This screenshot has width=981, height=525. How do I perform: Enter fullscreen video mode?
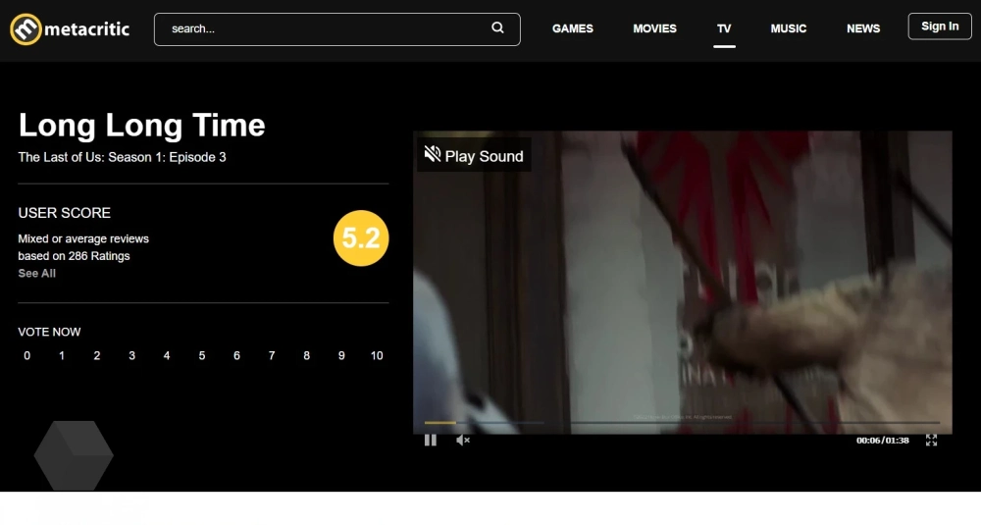tap(931, 440)
